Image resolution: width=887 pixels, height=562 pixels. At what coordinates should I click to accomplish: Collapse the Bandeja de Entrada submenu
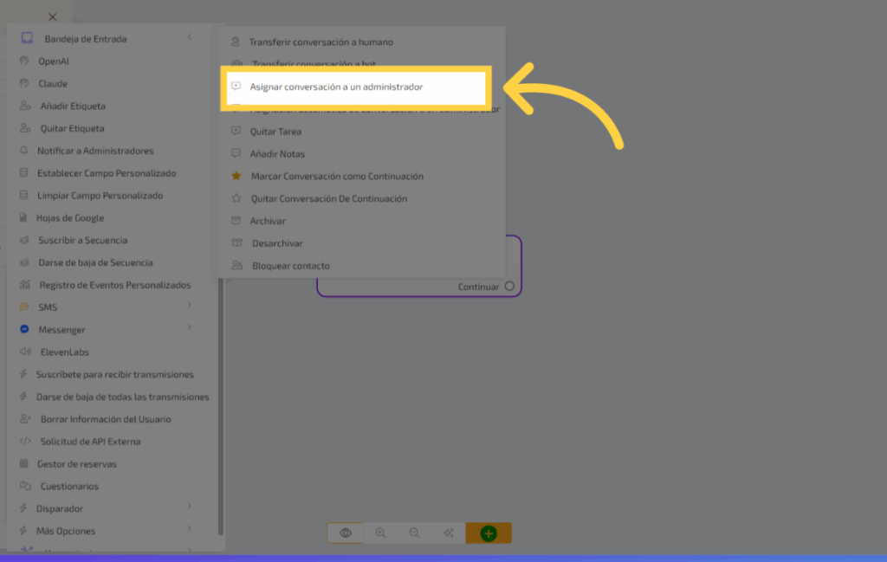(189, 36)
